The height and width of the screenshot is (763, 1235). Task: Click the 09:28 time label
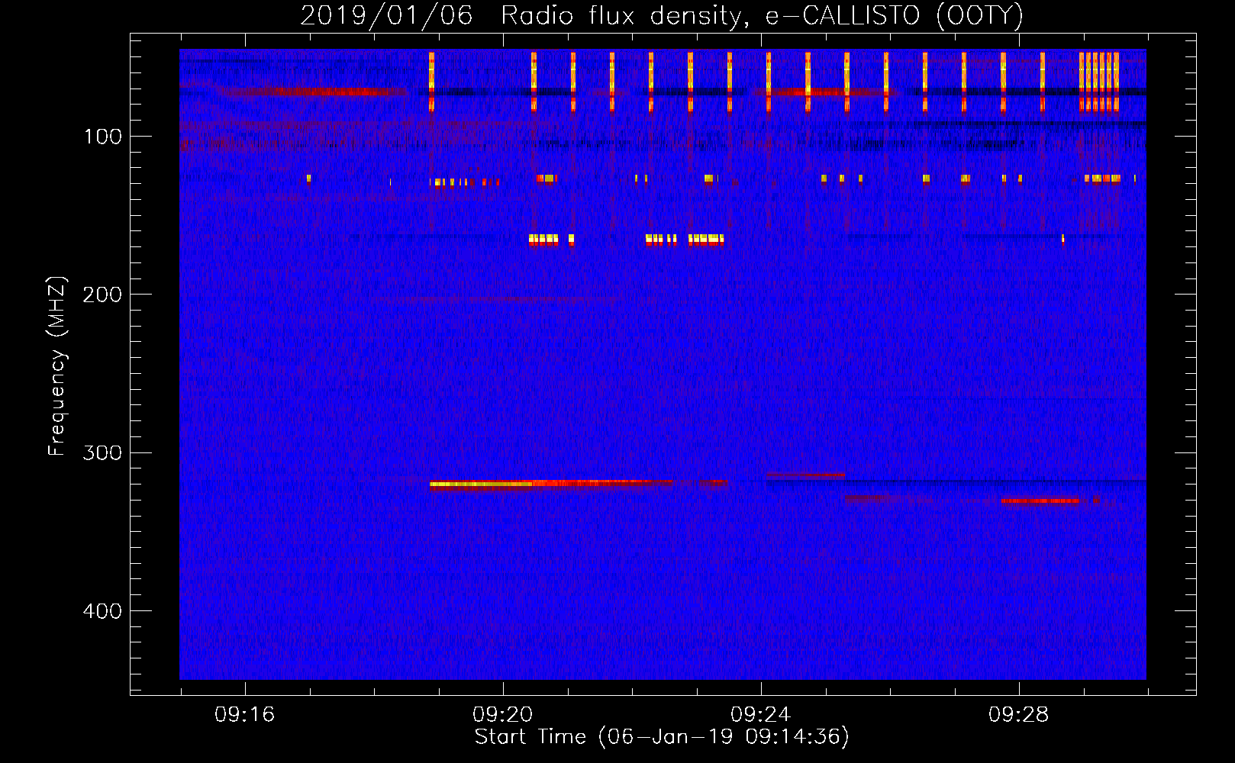click(1018, 715)
